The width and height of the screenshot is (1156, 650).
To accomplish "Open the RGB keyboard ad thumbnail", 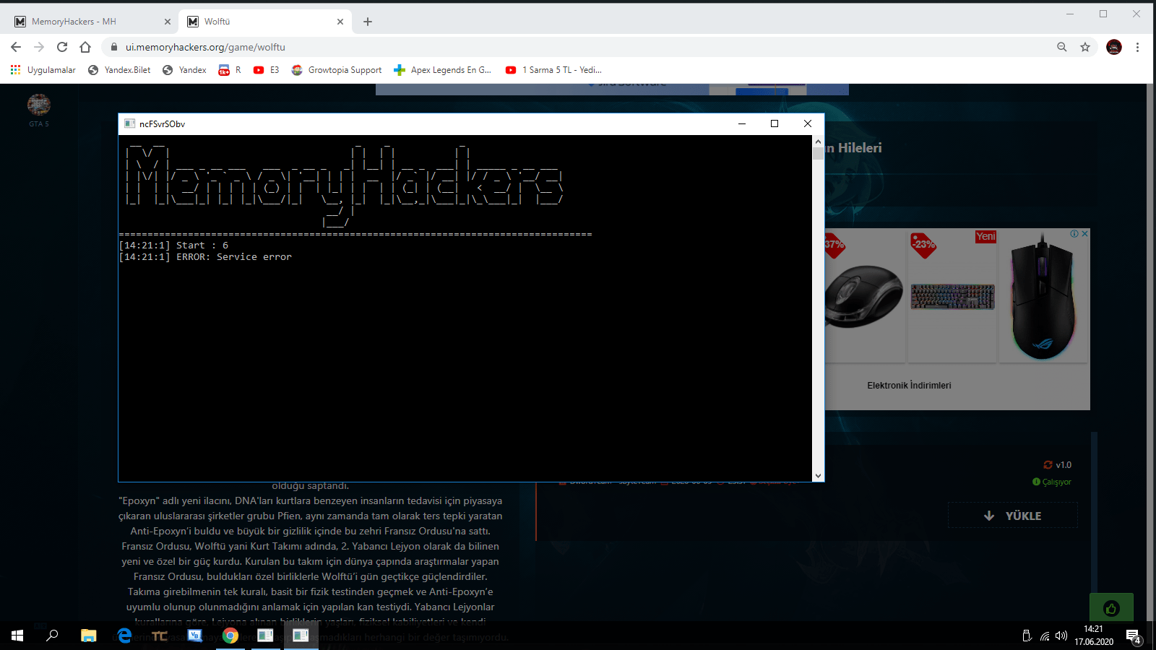I will [952, 296].
